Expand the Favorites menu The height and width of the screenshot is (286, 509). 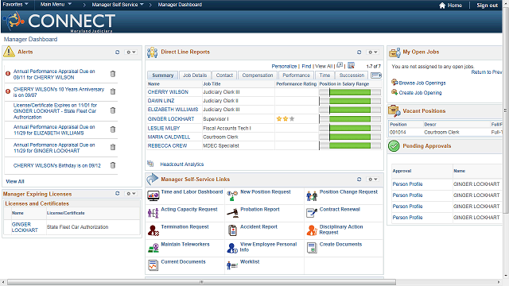coord(15,5)
